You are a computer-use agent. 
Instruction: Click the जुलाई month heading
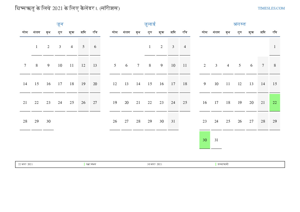pyautogui.click(x=150, y=24)
